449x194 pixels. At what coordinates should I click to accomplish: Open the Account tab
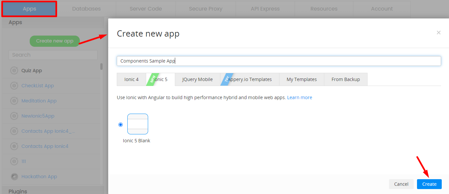tap(382, 9)
